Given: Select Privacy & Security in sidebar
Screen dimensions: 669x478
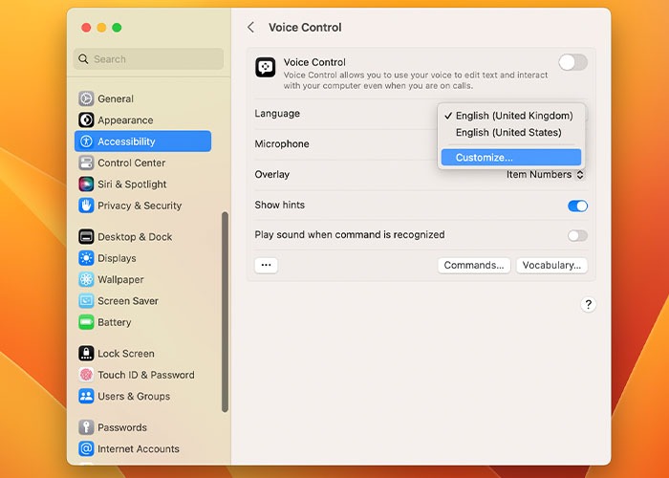Looking at the screenshot, I should [x=140, y=206].
